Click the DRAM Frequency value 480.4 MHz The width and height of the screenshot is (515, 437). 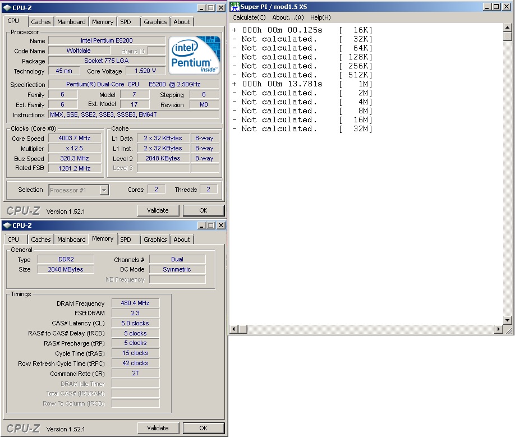pyautogui.click(x=135, y=303)
